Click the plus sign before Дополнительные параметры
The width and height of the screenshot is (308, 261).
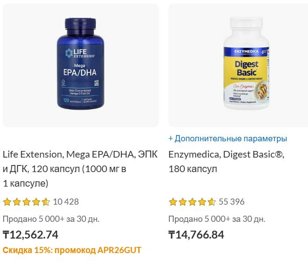point(171,139)
